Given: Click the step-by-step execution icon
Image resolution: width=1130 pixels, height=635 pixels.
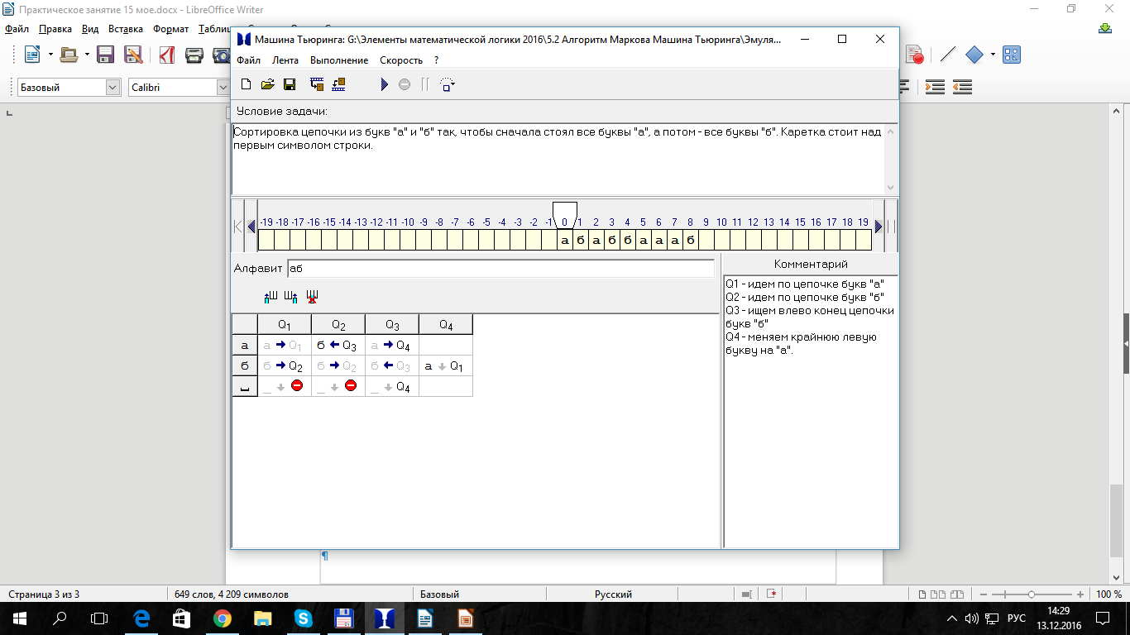Looking at the screenshot, I should [448, 84].
